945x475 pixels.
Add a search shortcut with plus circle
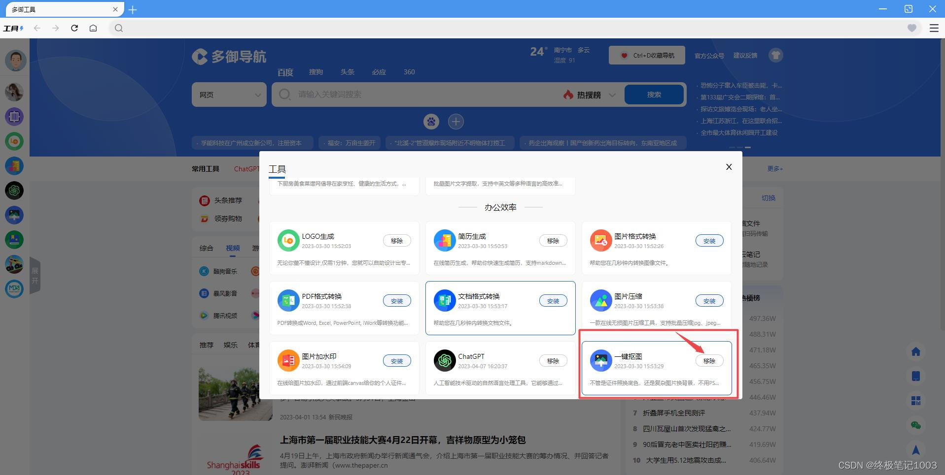456,122
